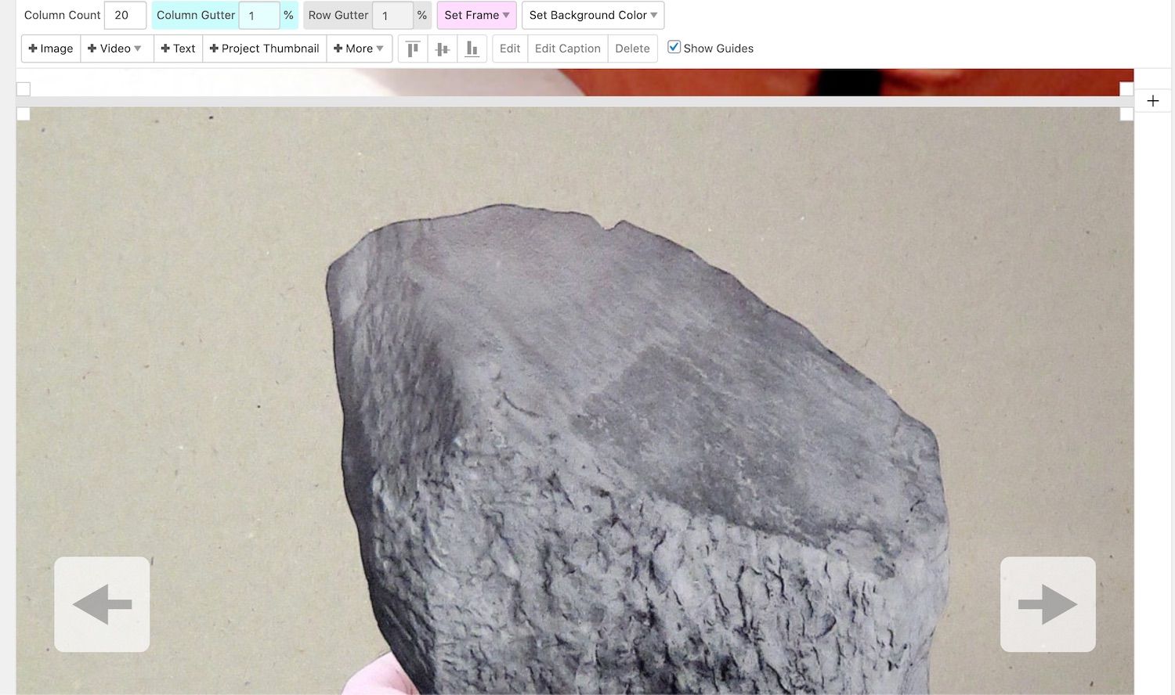Image resolution: width=1175 pixels, height=695 pixels.
Task: Select the top-left handle of rock image
Action: [23, 114]
